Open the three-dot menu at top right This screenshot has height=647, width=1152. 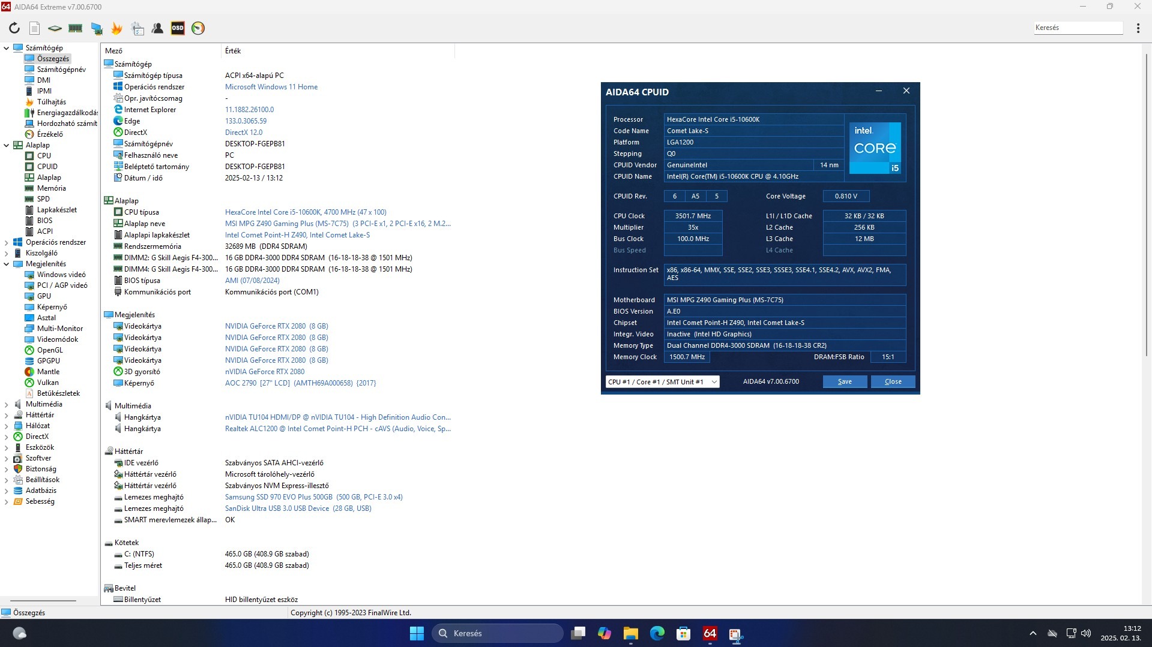tap(1138, 28)
